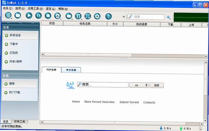Click the new task document icon
Screen dimensions: 209x131
(8, 15)
